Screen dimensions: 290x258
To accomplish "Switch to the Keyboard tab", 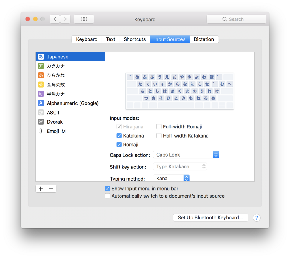I will [87, 39].
